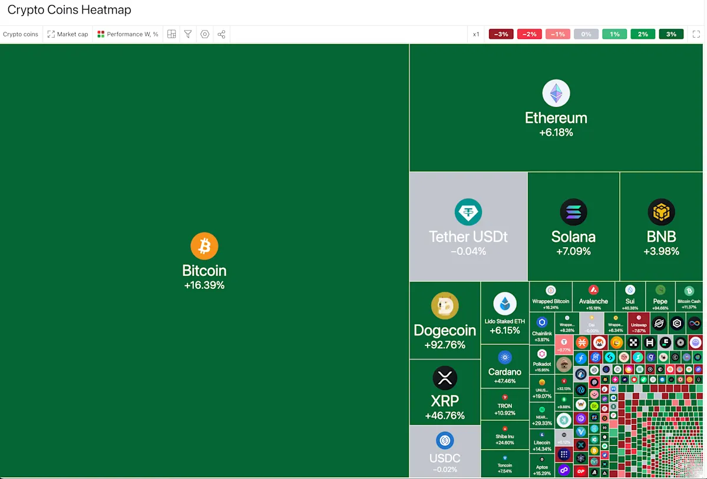Click the Tether USDt −0.04% value

pos(468,252)
